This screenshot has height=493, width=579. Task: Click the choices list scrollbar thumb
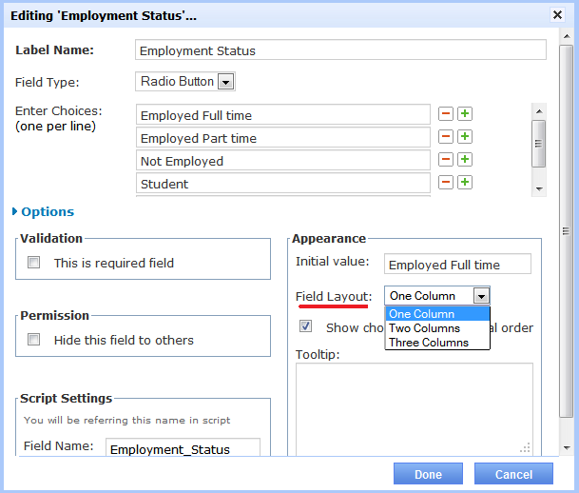tap(539, 144)
